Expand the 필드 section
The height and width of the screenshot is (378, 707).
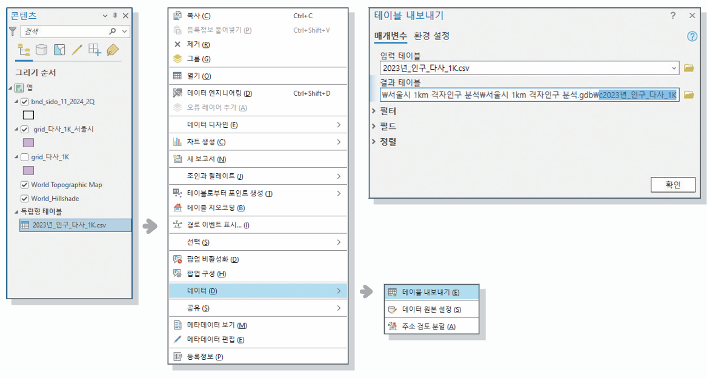pos(374,126)
